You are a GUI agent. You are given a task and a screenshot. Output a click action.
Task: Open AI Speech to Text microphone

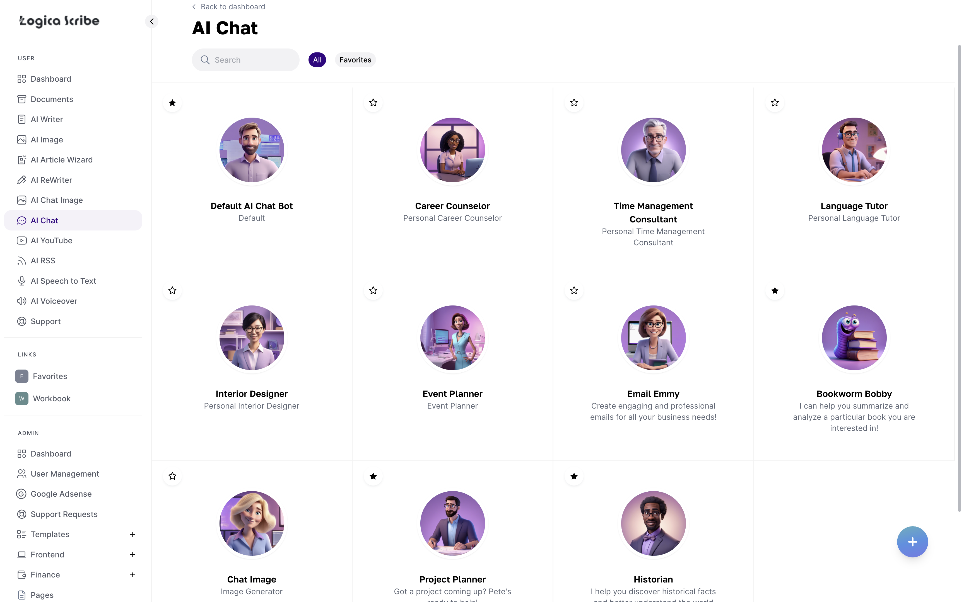[x=21, y=281]
